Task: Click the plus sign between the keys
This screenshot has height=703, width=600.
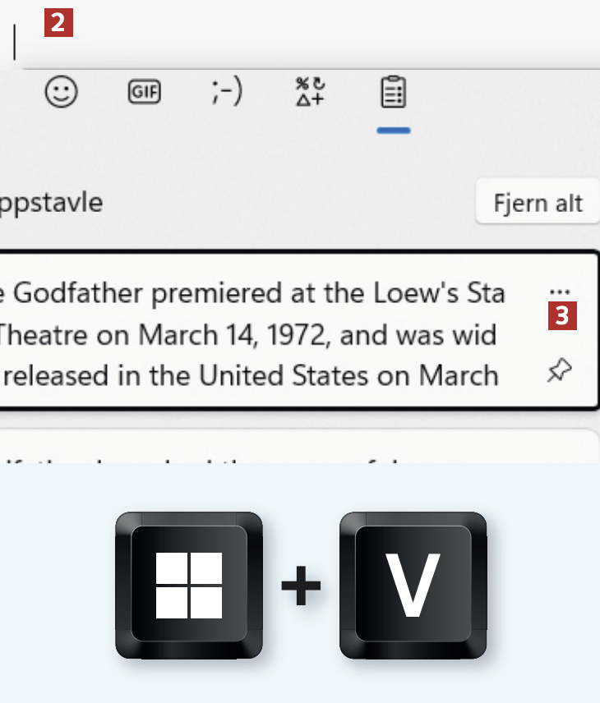Action: coord(301,586)
